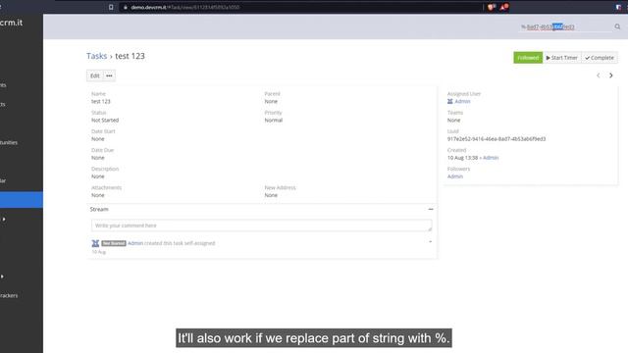Image resolution: width=628 pixels, height=353 pixels.
Task: Click the avatar icon in the stream post
Action: click(95, 243)
